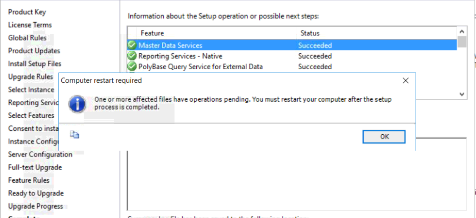Go to the Full-text Upgrade step
The image size is (476, 218).
[35, 167]
